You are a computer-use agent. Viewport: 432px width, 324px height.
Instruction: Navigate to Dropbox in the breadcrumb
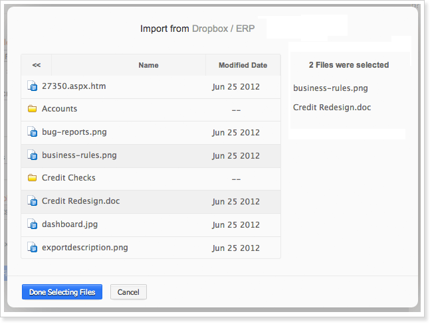pyautogui.click(x=210, y=29)
